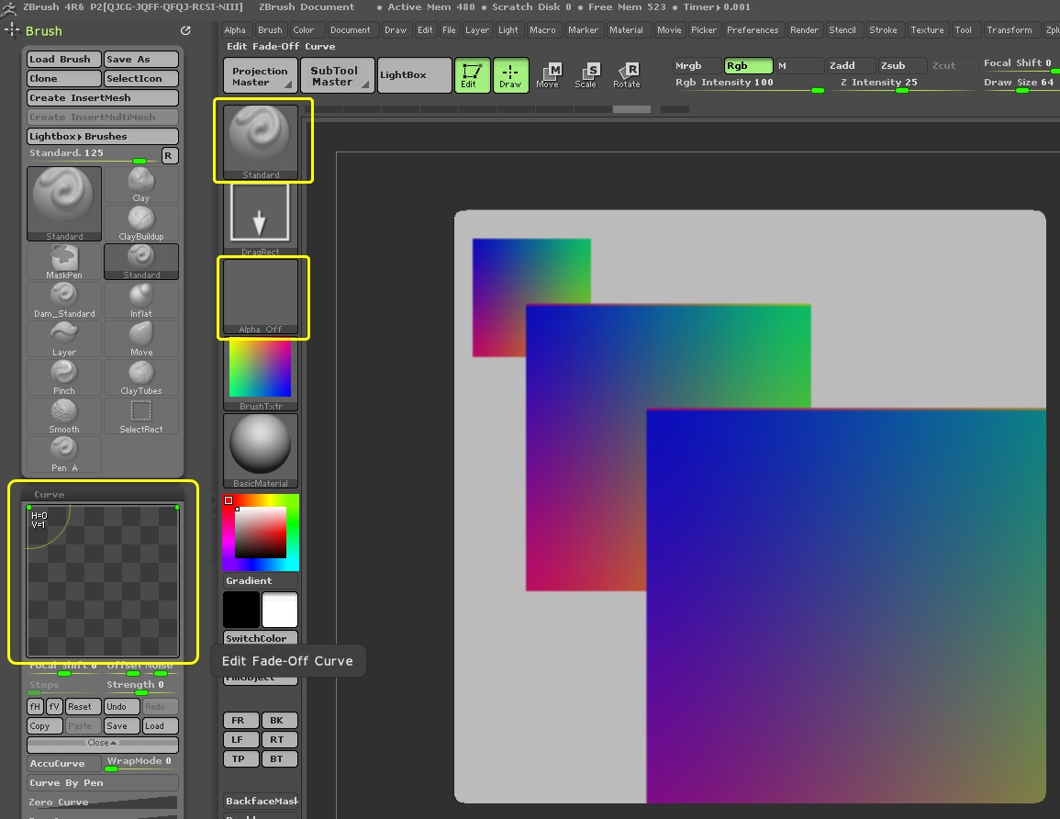
Task: Open the Stroke menu
Action: point(883,30)
